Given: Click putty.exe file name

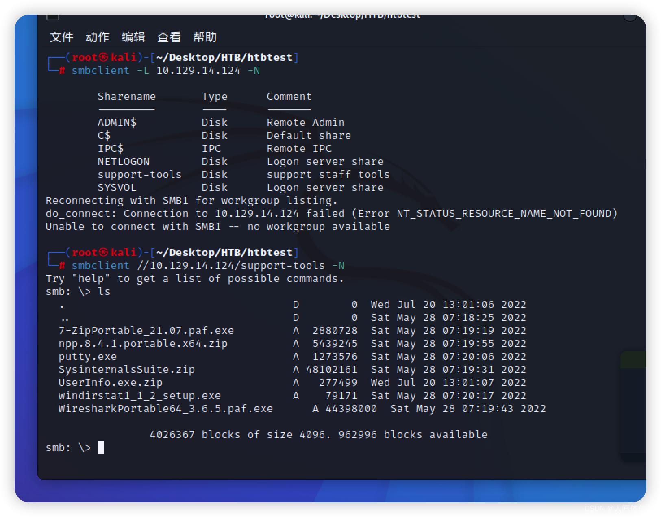Looking at the screenshot, I should pyautogui.click(x=88, y=356).
